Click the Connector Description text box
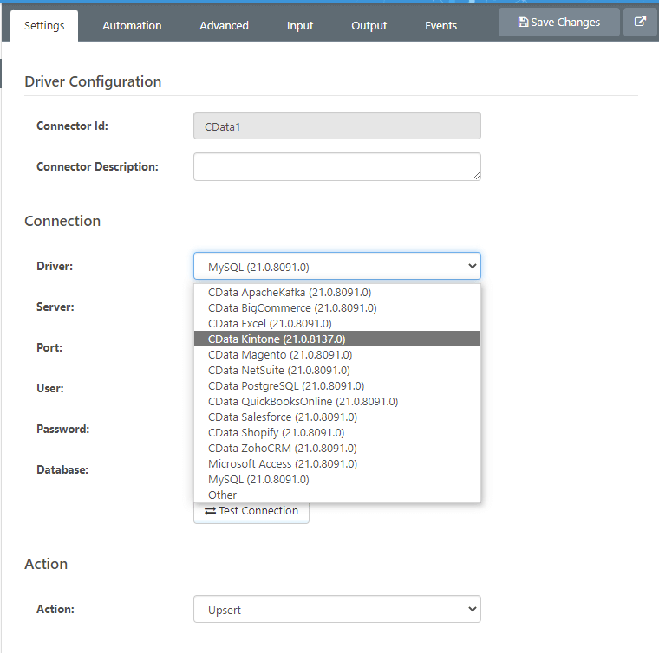 pyautogui.click(x=336, y=167)
